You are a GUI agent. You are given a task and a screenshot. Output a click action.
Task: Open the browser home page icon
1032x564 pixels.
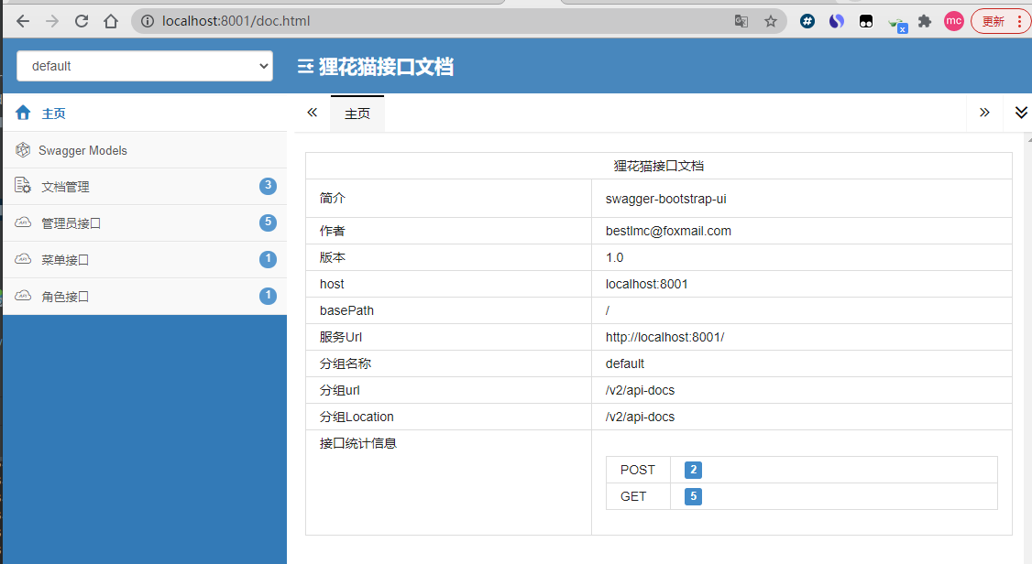(111, 21)
